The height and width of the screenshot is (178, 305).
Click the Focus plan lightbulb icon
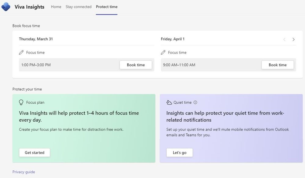coord(21,102)
